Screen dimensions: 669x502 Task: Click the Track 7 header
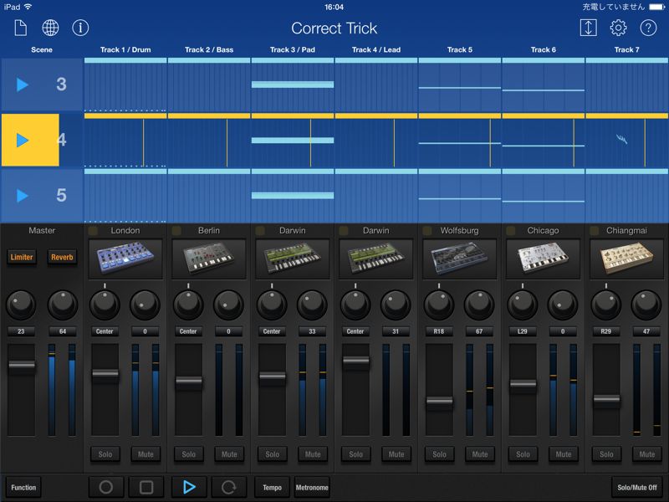(626, 49)
